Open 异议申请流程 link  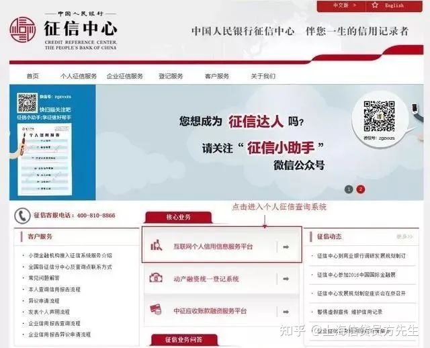click(x=44, y=301)
